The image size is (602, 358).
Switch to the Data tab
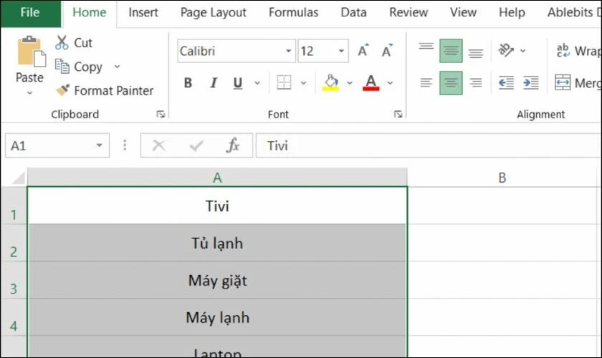353,12
